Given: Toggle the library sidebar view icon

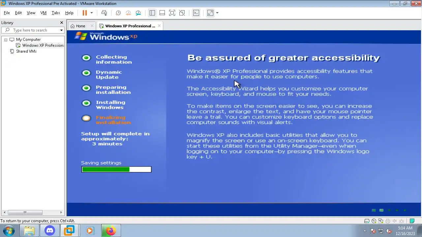Looking at the screenshot, I should pyautogui.click(x=152, y=13).
